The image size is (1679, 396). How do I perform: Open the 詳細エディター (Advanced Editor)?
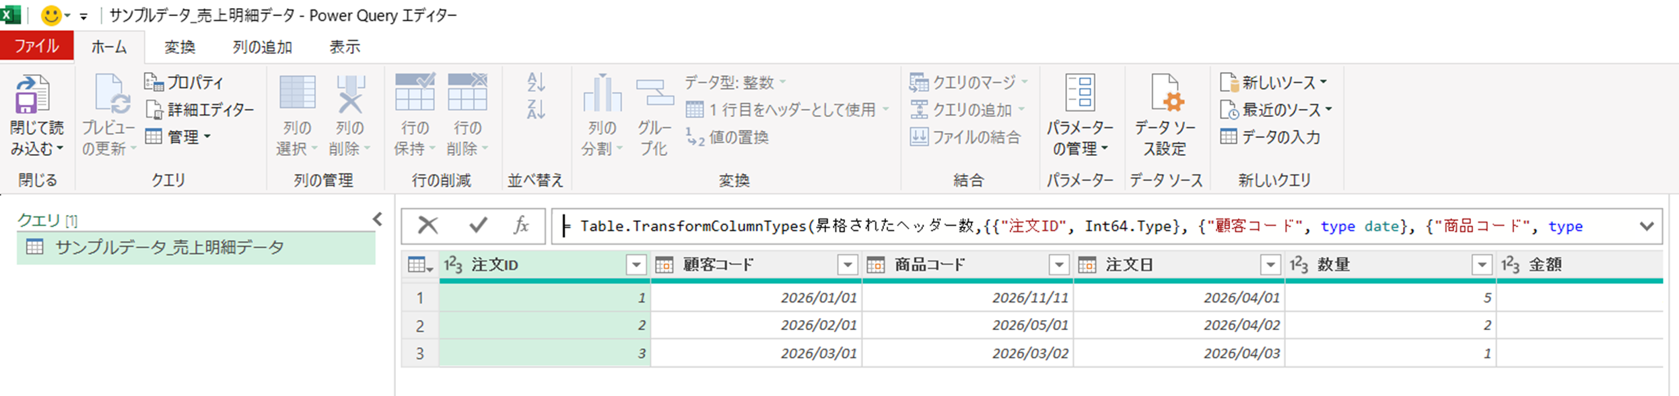coord(201,110)
